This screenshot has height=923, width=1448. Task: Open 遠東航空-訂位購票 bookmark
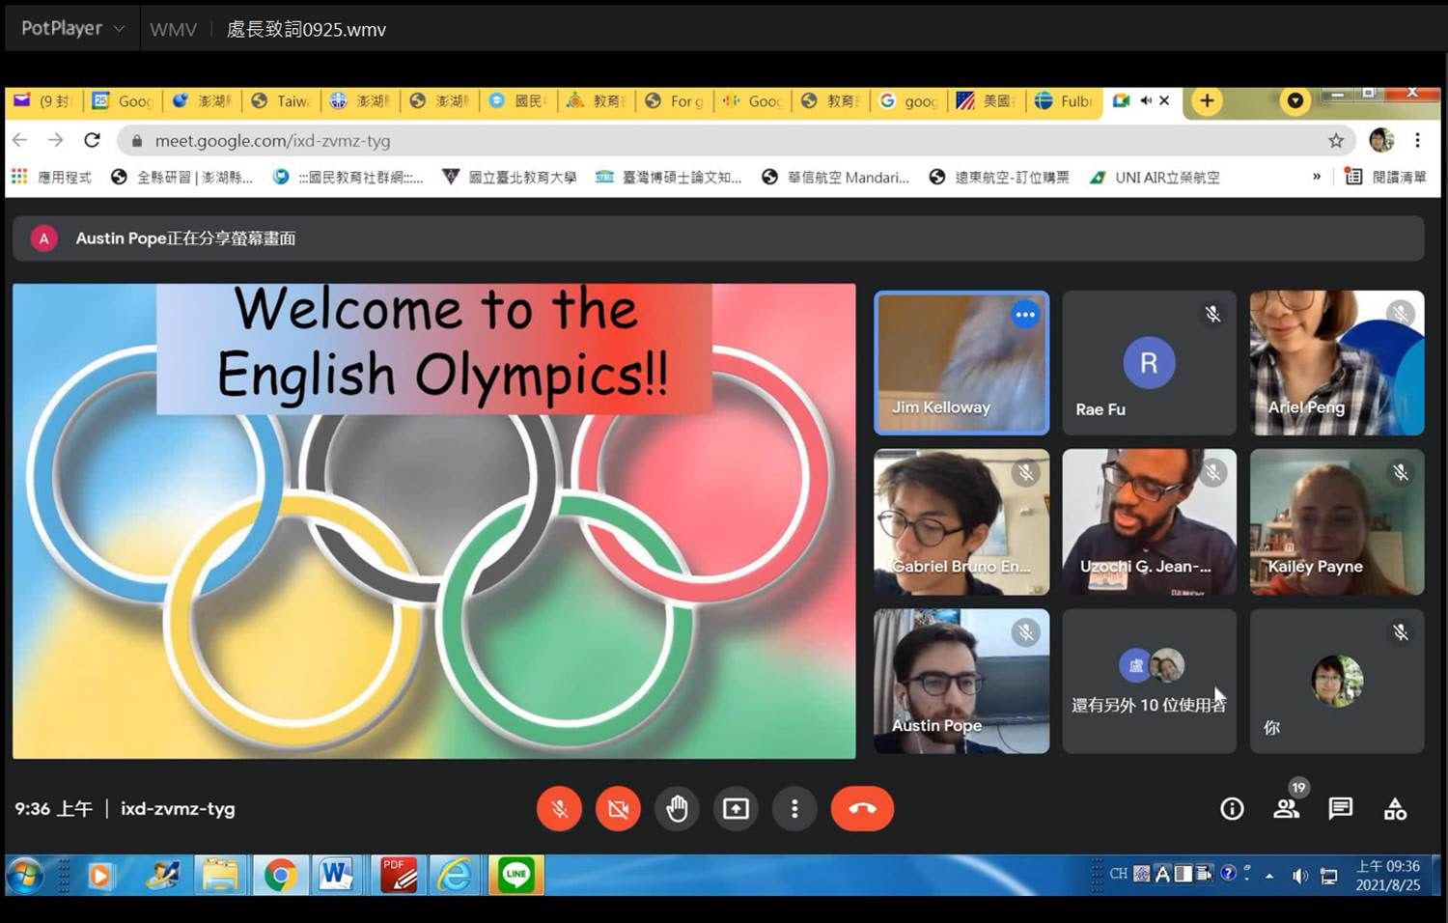click(1000, 178)
